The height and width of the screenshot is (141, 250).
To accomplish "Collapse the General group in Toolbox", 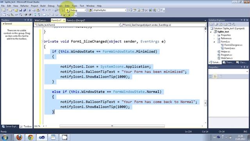I will (4, 24).
